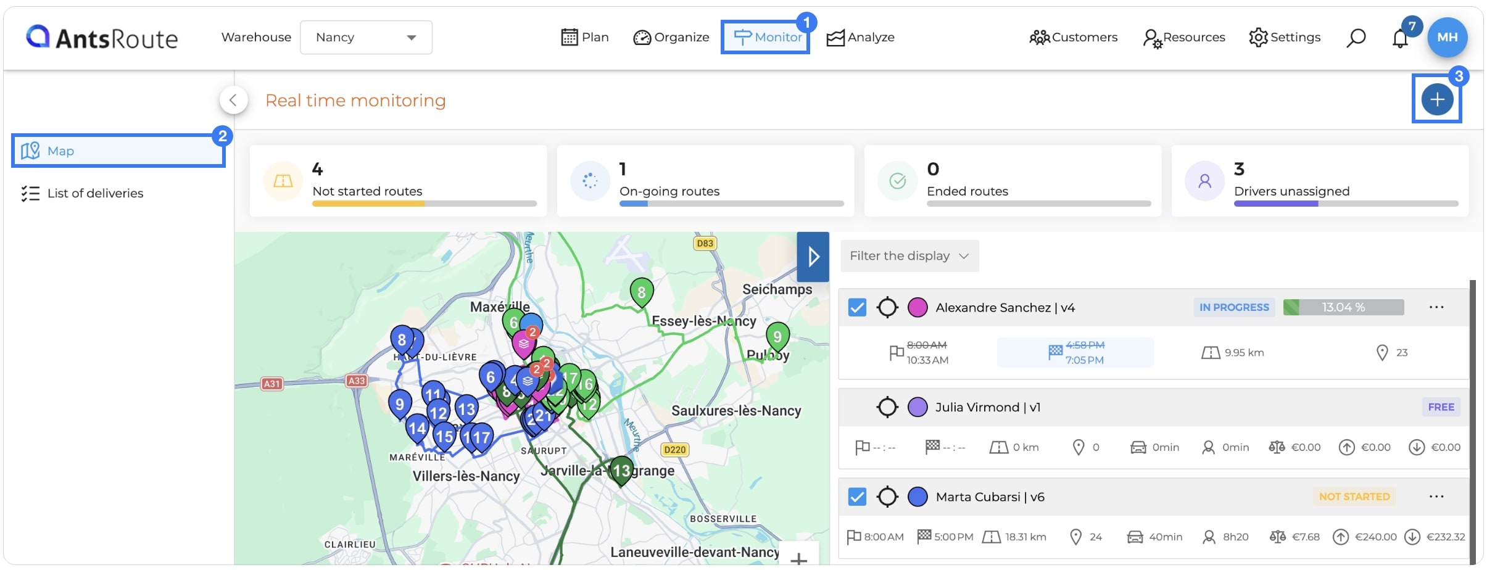Click the Ended routes card
This screenshot has height=570, width=1487.
(1013, 181)
